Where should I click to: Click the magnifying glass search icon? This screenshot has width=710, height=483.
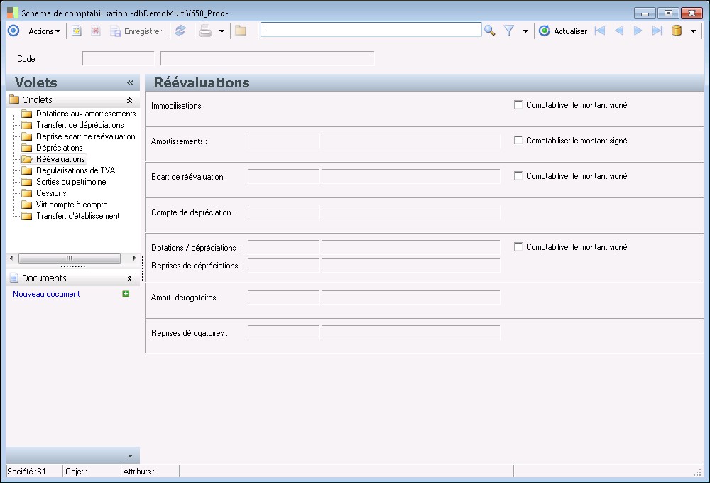(489, 31)
